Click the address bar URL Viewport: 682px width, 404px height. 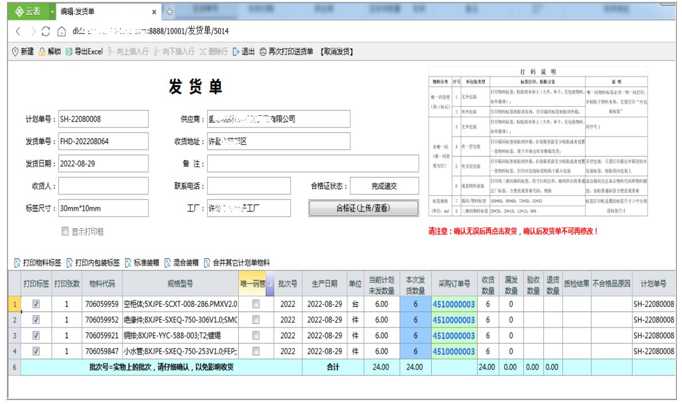[x=151, y=31]
